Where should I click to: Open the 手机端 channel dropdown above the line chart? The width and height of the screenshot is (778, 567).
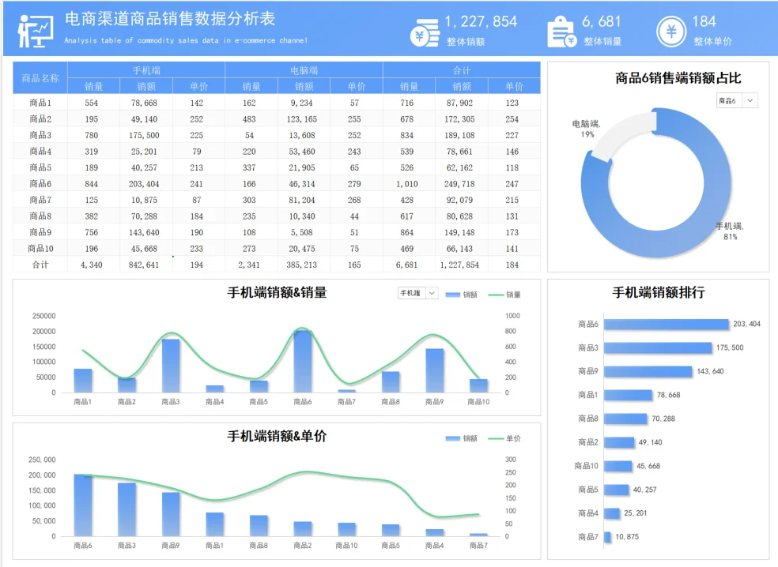pos(413,293)
